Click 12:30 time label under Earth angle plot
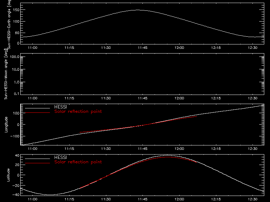Screen dimensions: 270x202 252,48
